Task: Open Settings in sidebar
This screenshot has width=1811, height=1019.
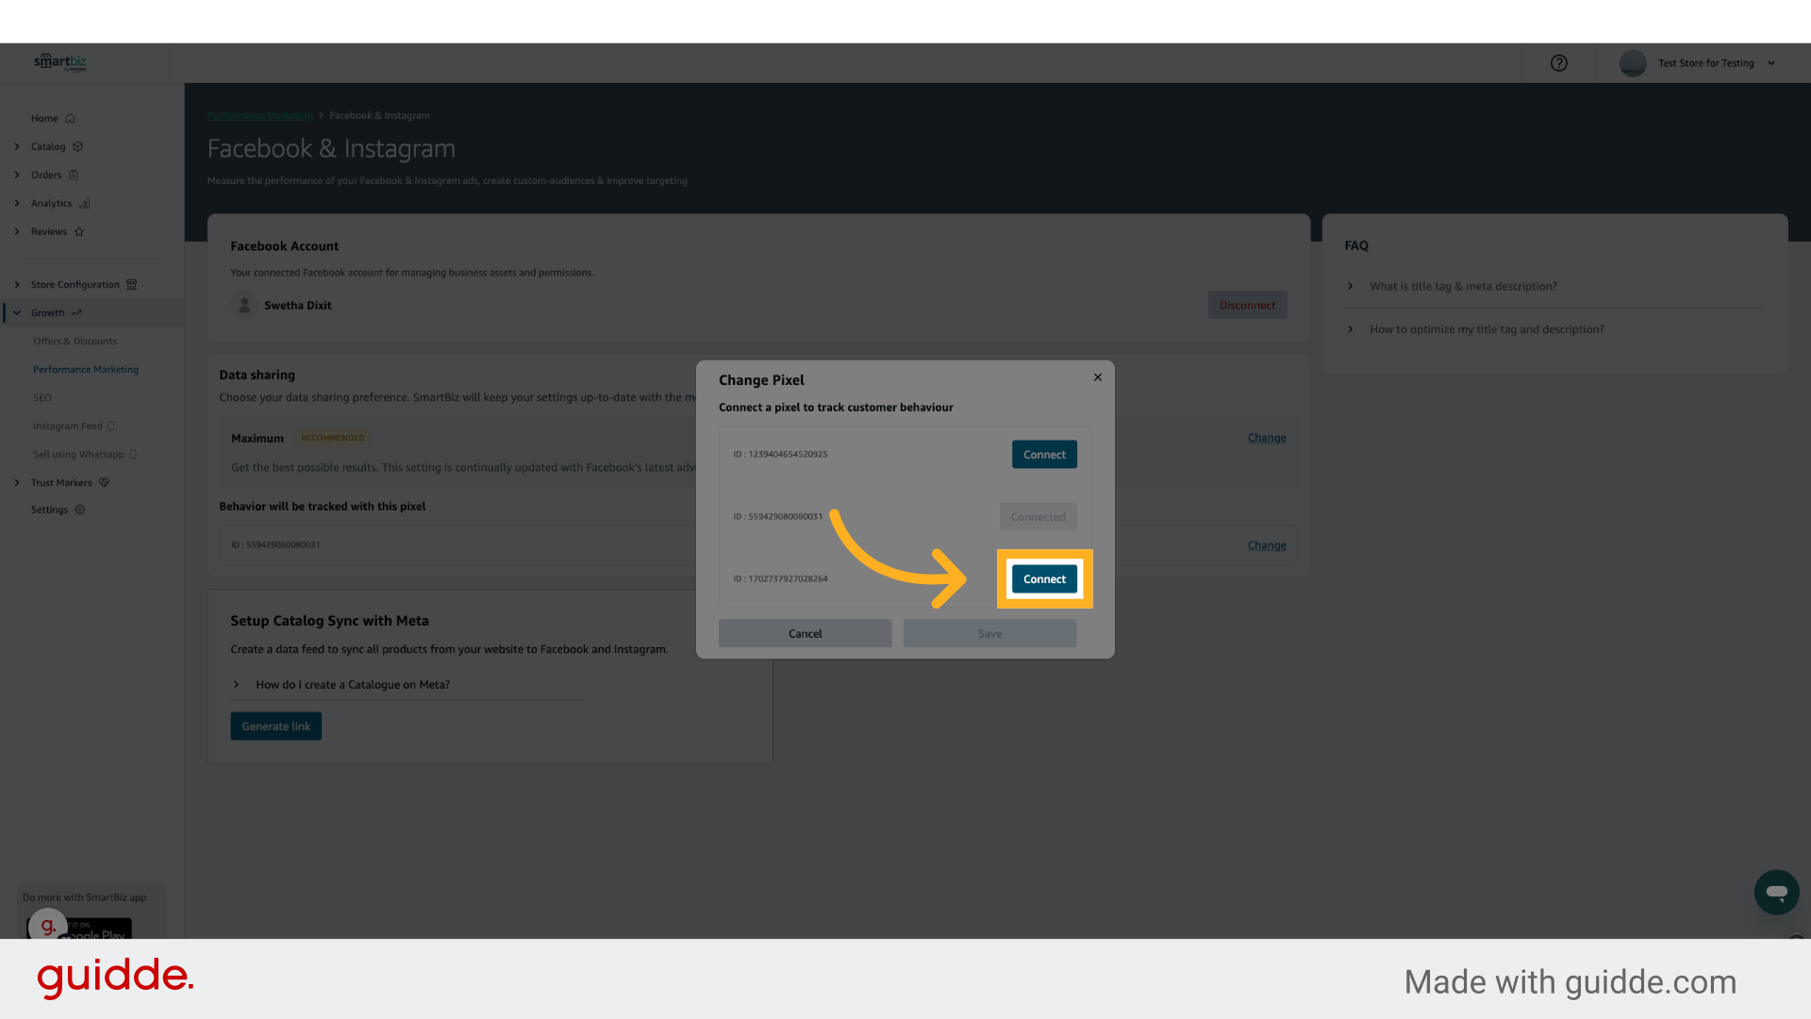Action: click(49, 510)
